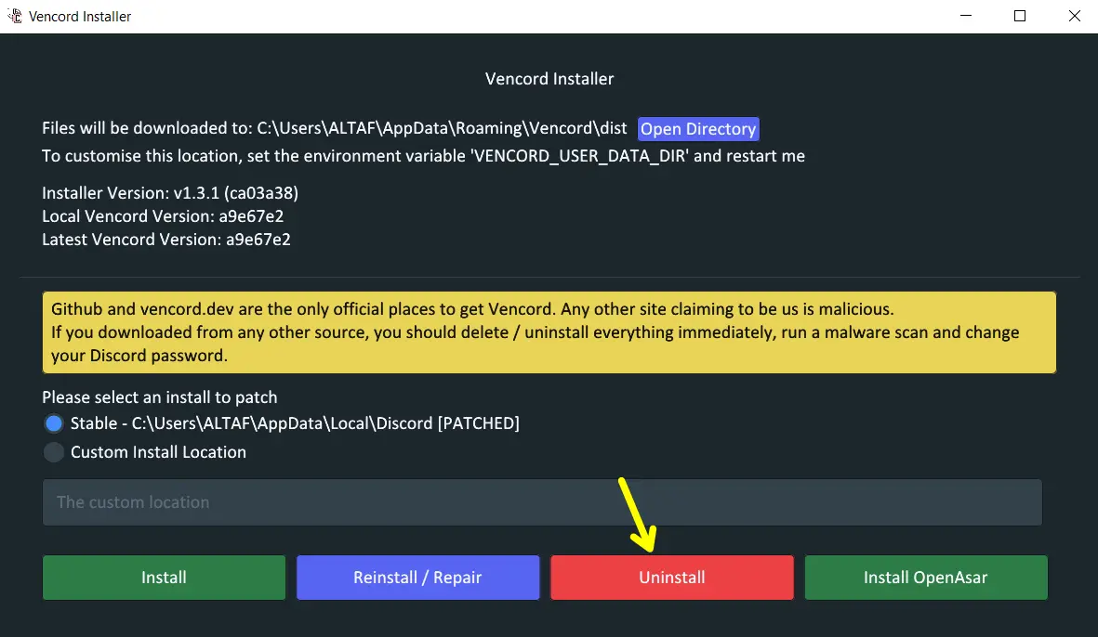Select the Stable Discord install radio button
1098x637 pixels.
tap(53, 422)
